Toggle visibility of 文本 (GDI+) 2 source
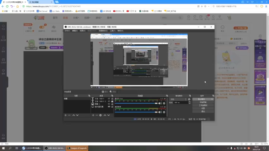Viewport: 269px width, 151px height. (x=109, y=101)
